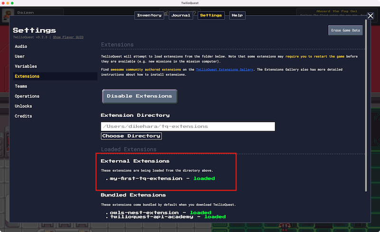380x232 pixels.
Task: Click the Show Player GUID link
Action: coord(68,37)
